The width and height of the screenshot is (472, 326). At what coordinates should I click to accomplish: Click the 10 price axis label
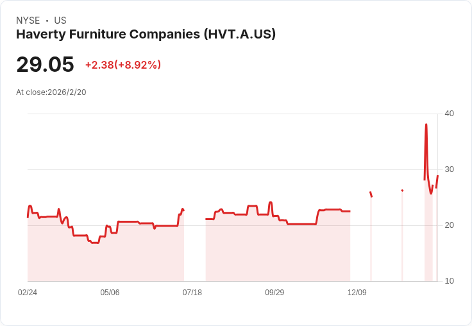(449, 281)
